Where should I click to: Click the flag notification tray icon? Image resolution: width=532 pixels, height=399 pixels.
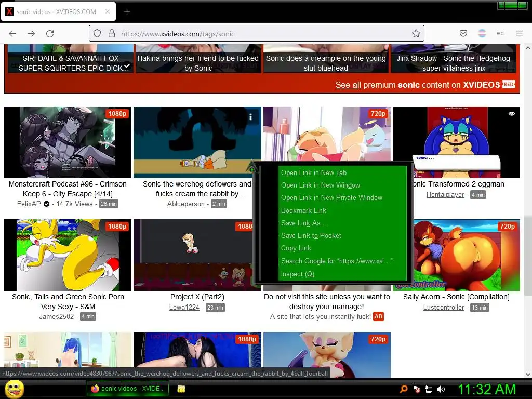416,389
